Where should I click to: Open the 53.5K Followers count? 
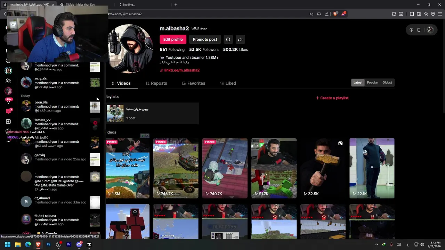pyautogui.click(x=204, y=50)
